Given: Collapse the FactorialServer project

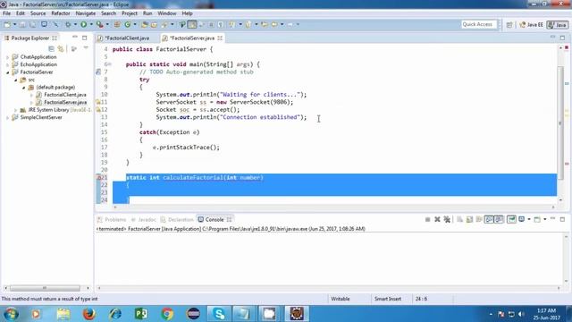Looking at the screenshot, I should 7,72.
